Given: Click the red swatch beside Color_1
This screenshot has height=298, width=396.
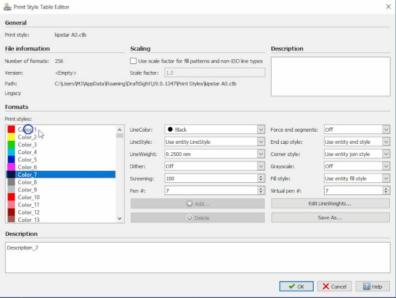Looking at the screenshot, I should pos(11,129).
